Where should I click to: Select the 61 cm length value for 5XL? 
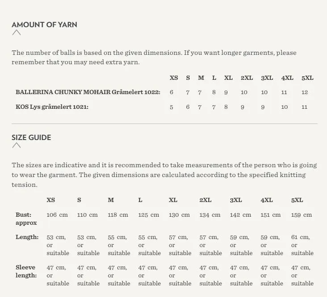click(302, 245)
